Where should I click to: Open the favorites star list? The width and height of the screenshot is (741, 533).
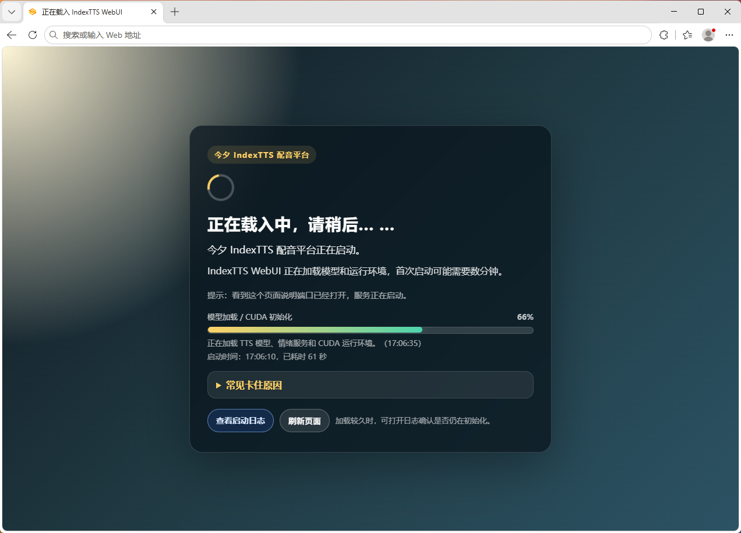tap(687, 35)
